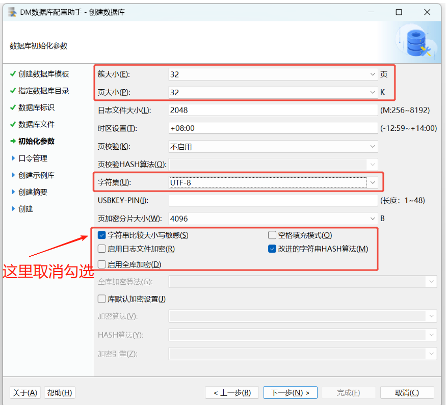Click (M:256~8192) range hint text
The height and width of the screenshot is (405, 446).
(405, 110)
